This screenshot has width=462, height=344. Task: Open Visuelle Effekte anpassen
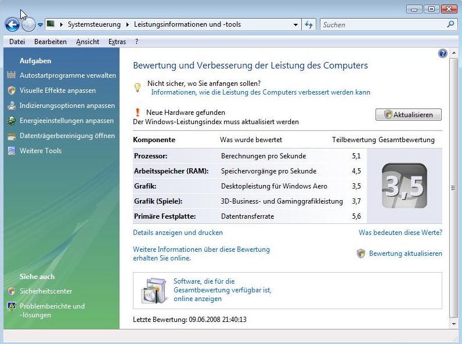point(58,90)
